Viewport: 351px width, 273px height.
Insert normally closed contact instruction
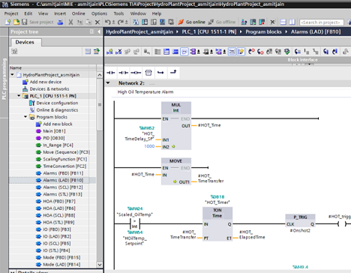[x=124, y=73]
